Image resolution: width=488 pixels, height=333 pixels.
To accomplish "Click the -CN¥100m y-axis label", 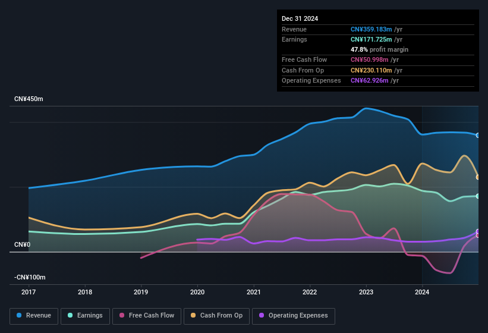I will point(30,277).
